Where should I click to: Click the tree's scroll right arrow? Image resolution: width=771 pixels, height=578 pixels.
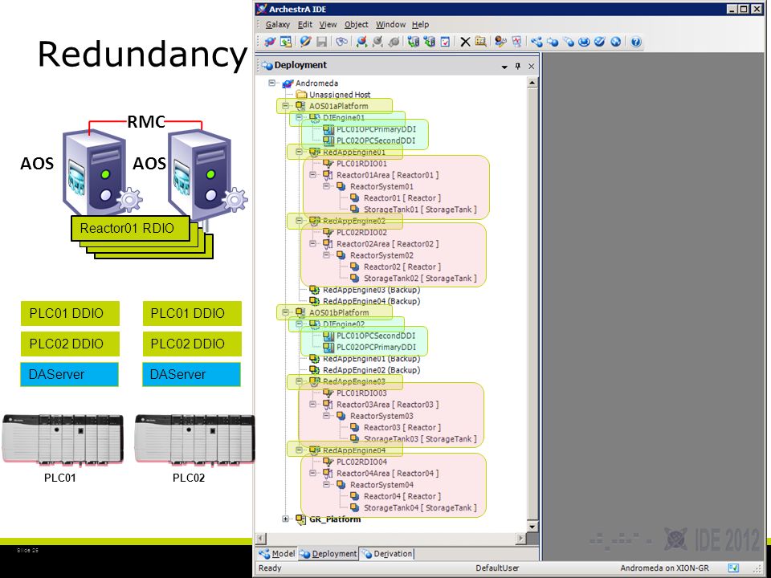click(520, 538)
